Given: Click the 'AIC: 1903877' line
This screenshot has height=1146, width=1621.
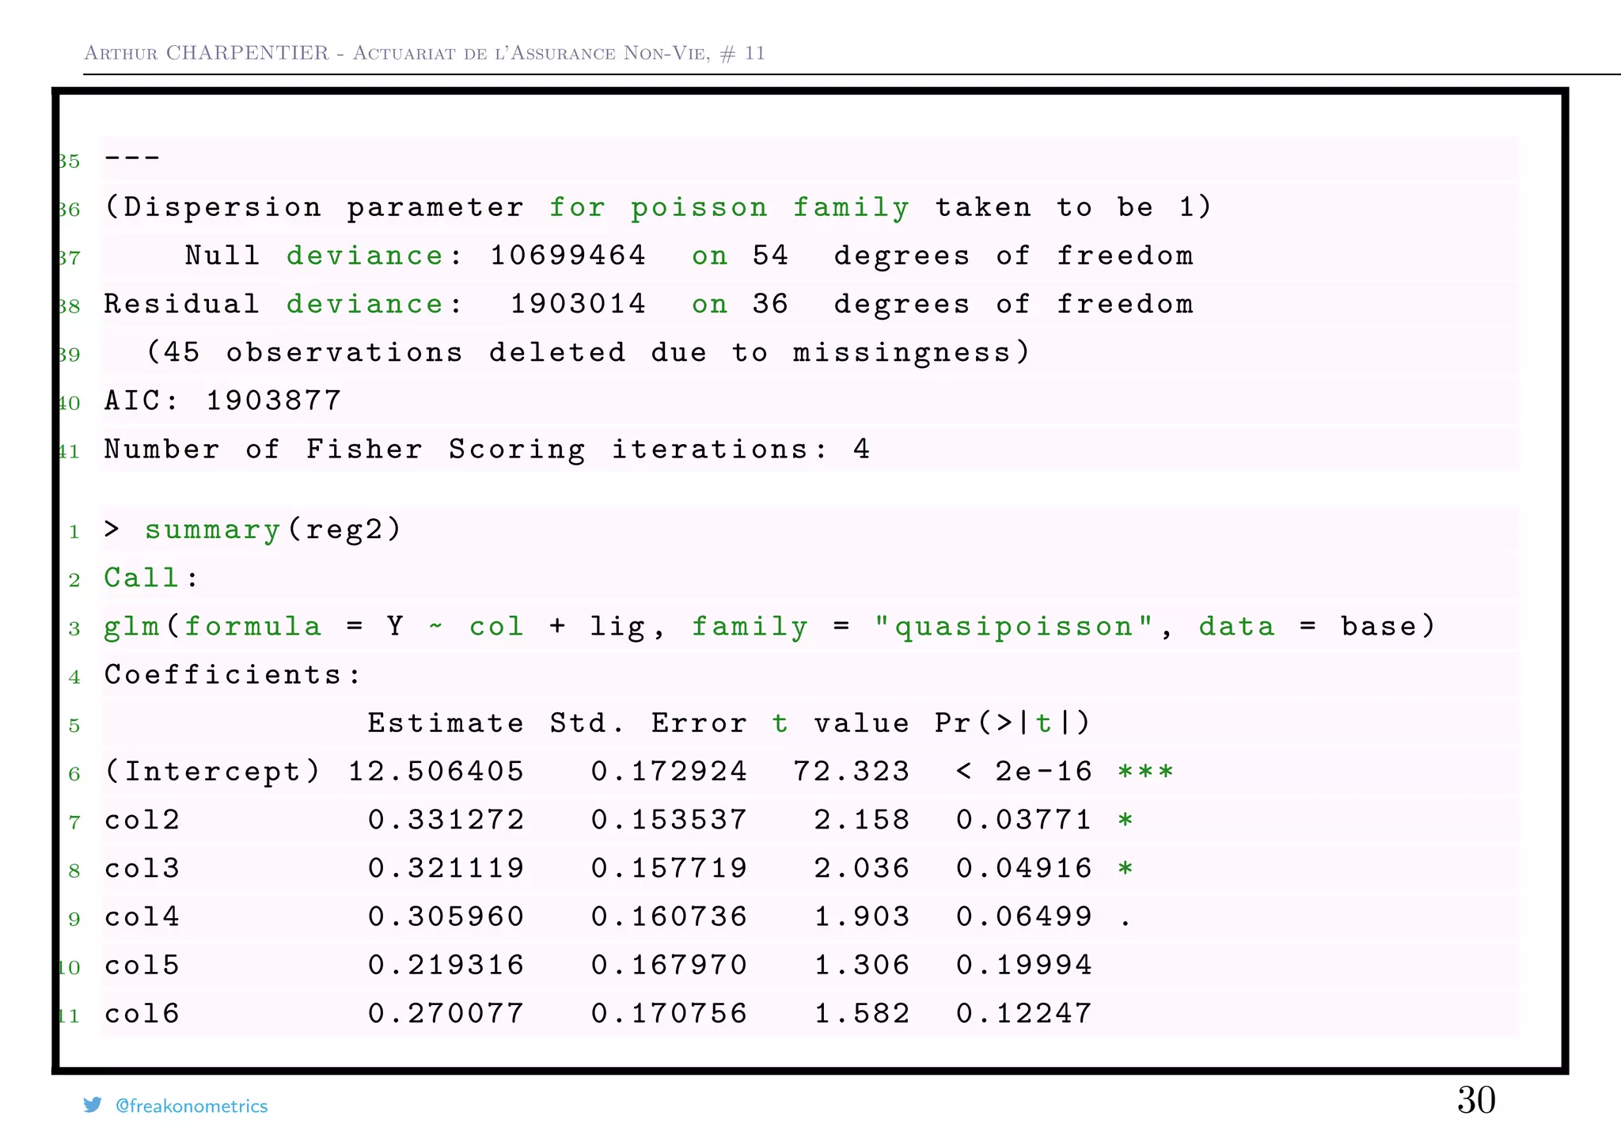Looking at the screenshot, I should coord(223,400).
